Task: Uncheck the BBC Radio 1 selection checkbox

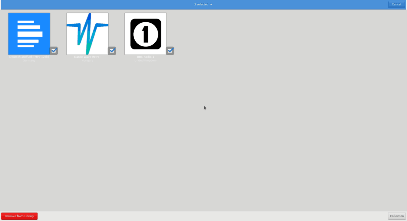Action: (x=170, y=51)
